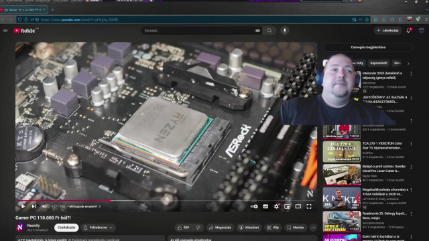Create a clip with the Klip button
This screenshot has width=429, height=241.
point(273,228)
